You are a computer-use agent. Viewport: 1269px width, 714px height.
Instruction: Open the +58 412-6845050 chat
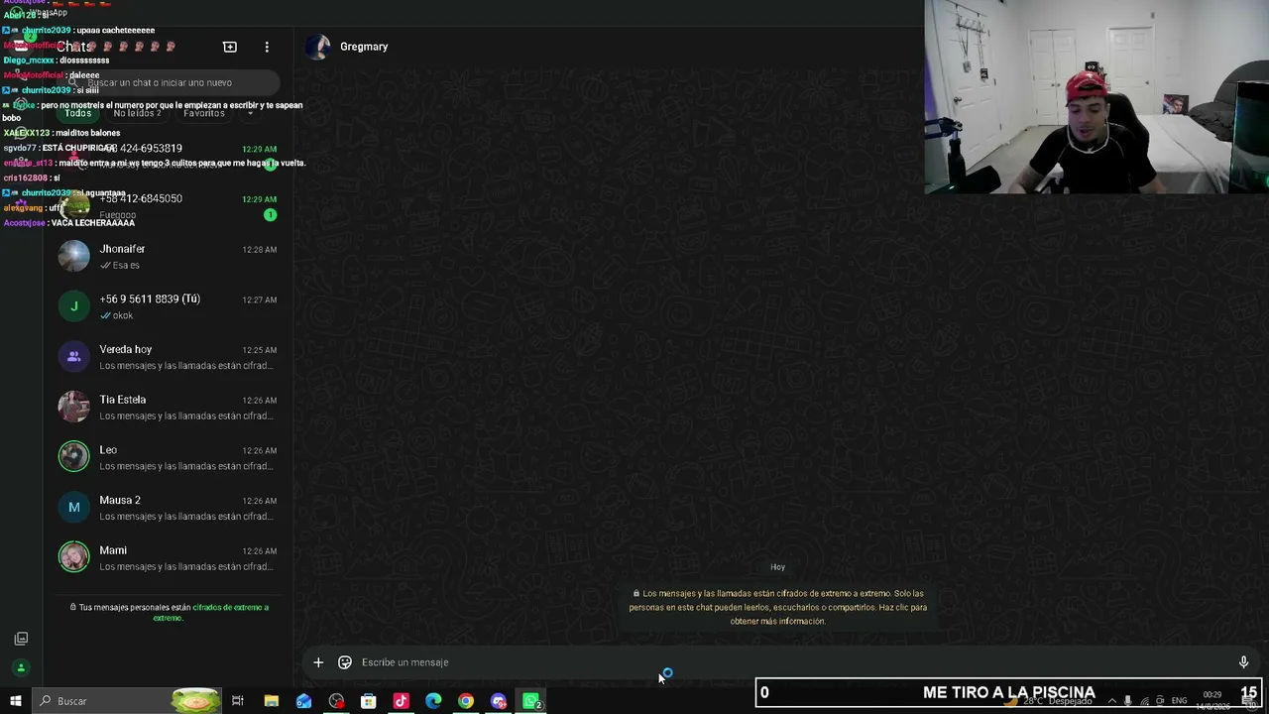168,205
